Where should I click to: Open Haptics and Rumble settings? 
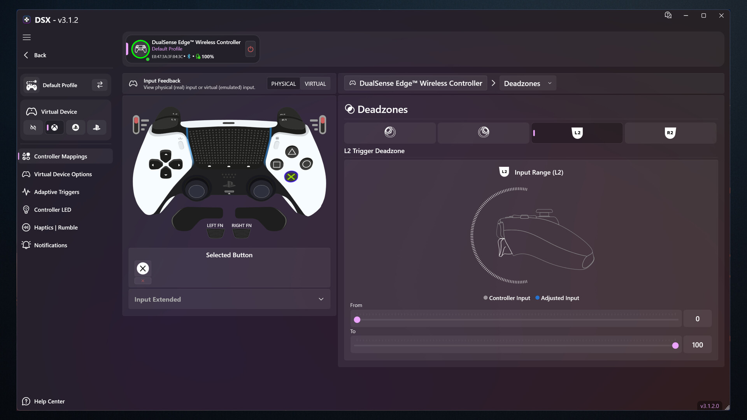[x=56, y=227]
